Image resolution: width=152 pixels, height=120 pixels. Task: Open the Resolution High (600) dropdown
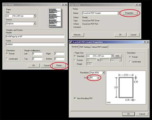pyautogui.click(x=103, y=73)
